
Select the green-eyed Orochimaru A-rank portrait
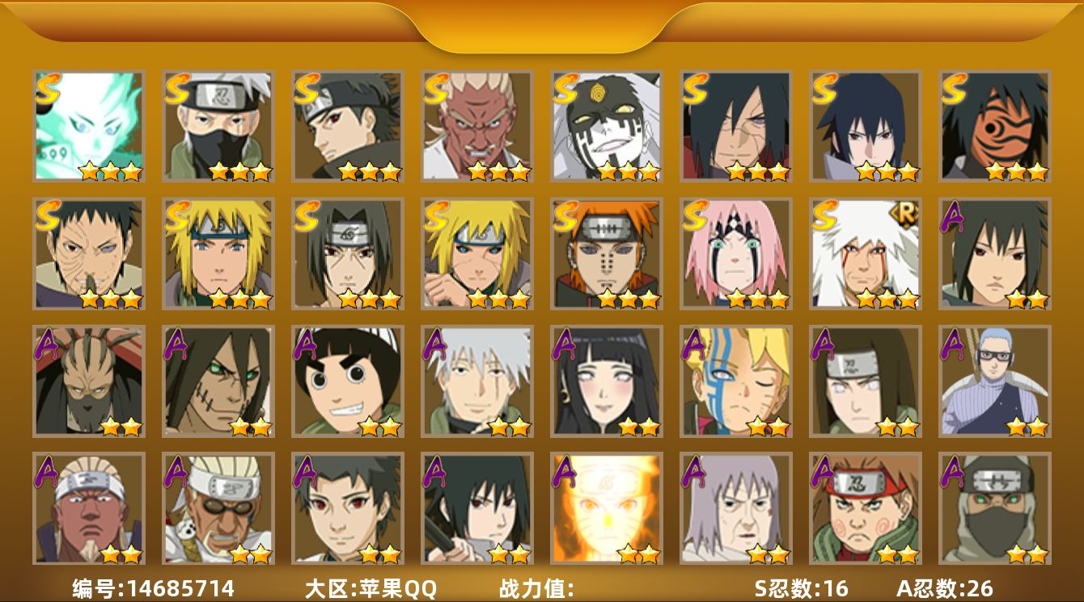(218, 381)
